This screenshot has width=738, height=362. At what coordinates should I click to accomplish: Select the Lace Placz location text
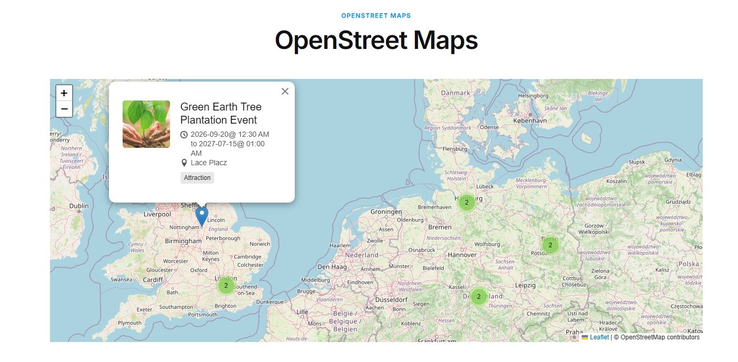209,163
